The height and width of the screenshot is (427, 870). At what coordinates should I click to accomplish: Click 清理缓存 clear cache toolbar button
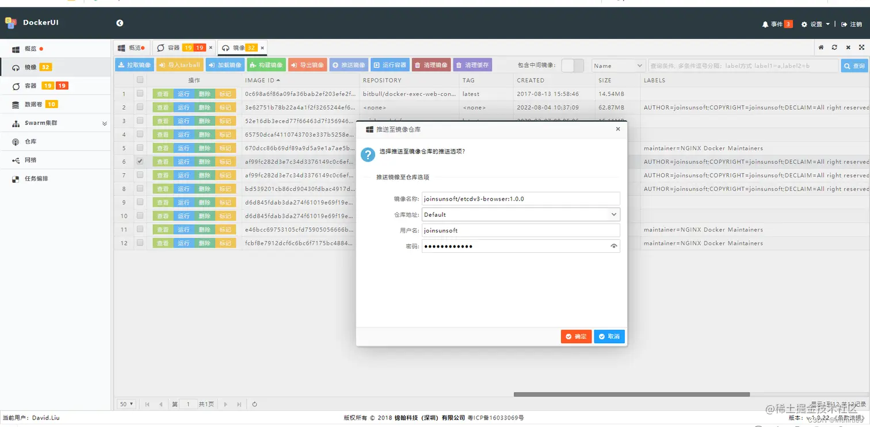pyautogui.click(x=472, y=65)
